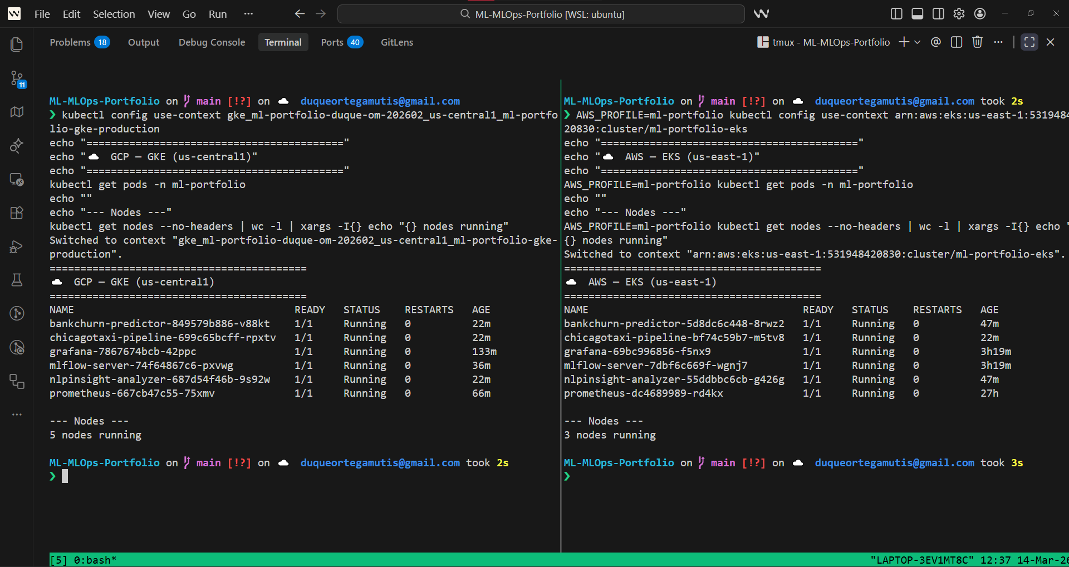
Task: Open the Testing flask icon
Action: click(x=17, y=280)
